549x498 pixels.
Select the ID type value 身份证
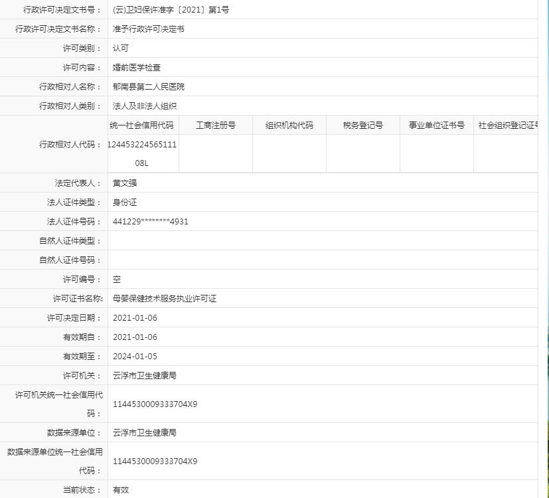click(125, 202)
